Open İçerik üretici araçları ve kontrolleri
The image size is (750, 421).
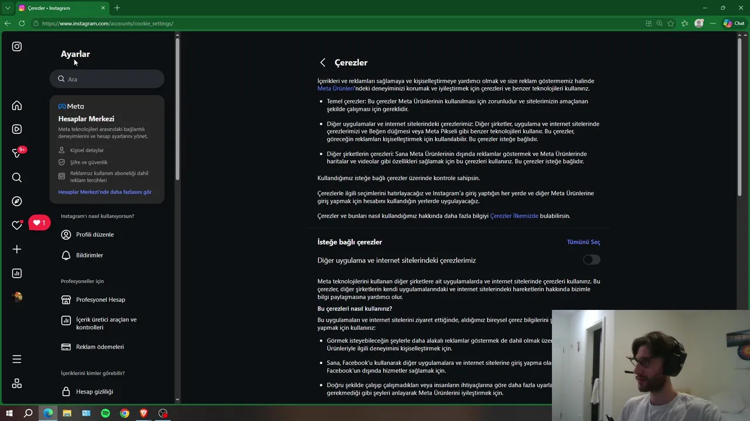(x=107, y=323)
